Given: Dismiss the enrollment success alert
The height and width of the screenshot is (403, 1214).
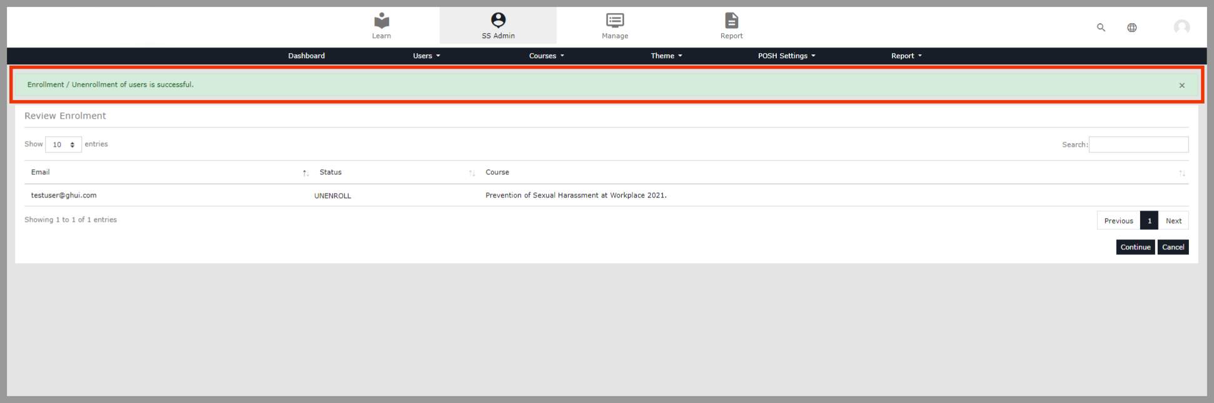Looking at the screenshot, I should click(1181, 86).
